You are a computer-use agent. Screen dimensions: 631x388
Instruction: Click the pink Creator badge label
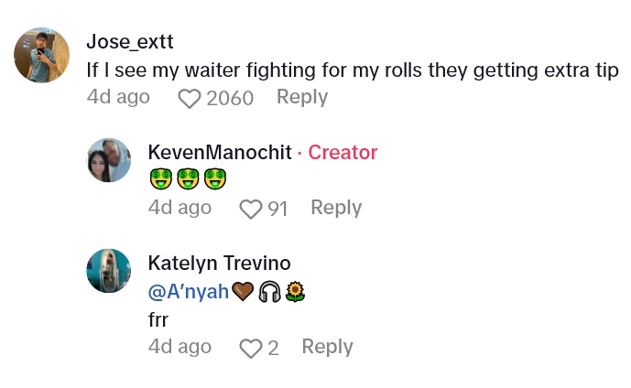pos(343,153)
